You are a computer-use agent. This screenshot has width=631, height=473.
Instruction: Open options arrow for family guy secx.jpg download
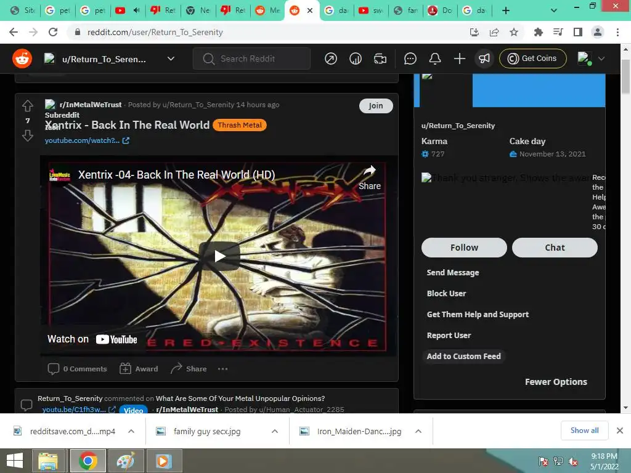pos(275,431)
